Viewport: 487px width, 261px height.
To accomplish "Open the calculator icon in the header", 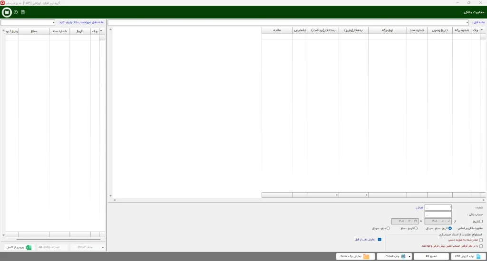I will click(23, 12).
